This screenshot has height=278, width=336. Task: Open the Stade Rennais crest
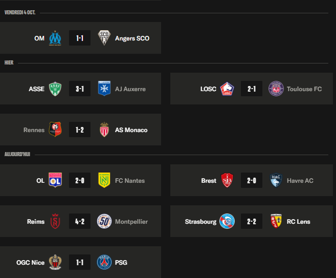point(55,130)
